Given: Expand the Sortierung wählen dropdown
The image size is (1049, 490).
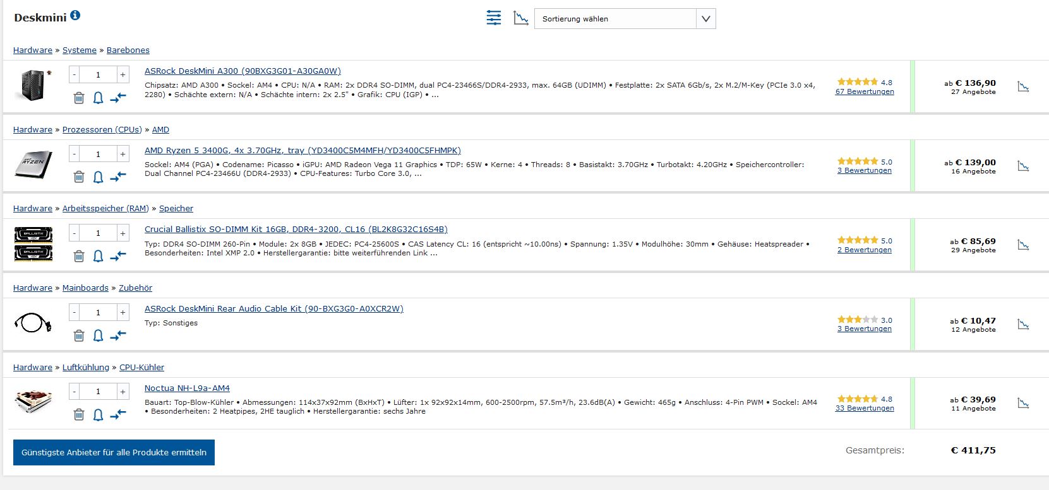Looking at the screenshot, I should click(x=625, y=19).
